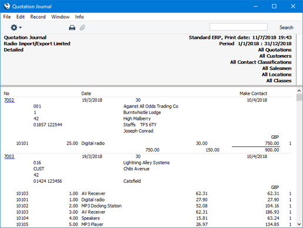
Task: Click the printer icon
Action: click(72, 28)
